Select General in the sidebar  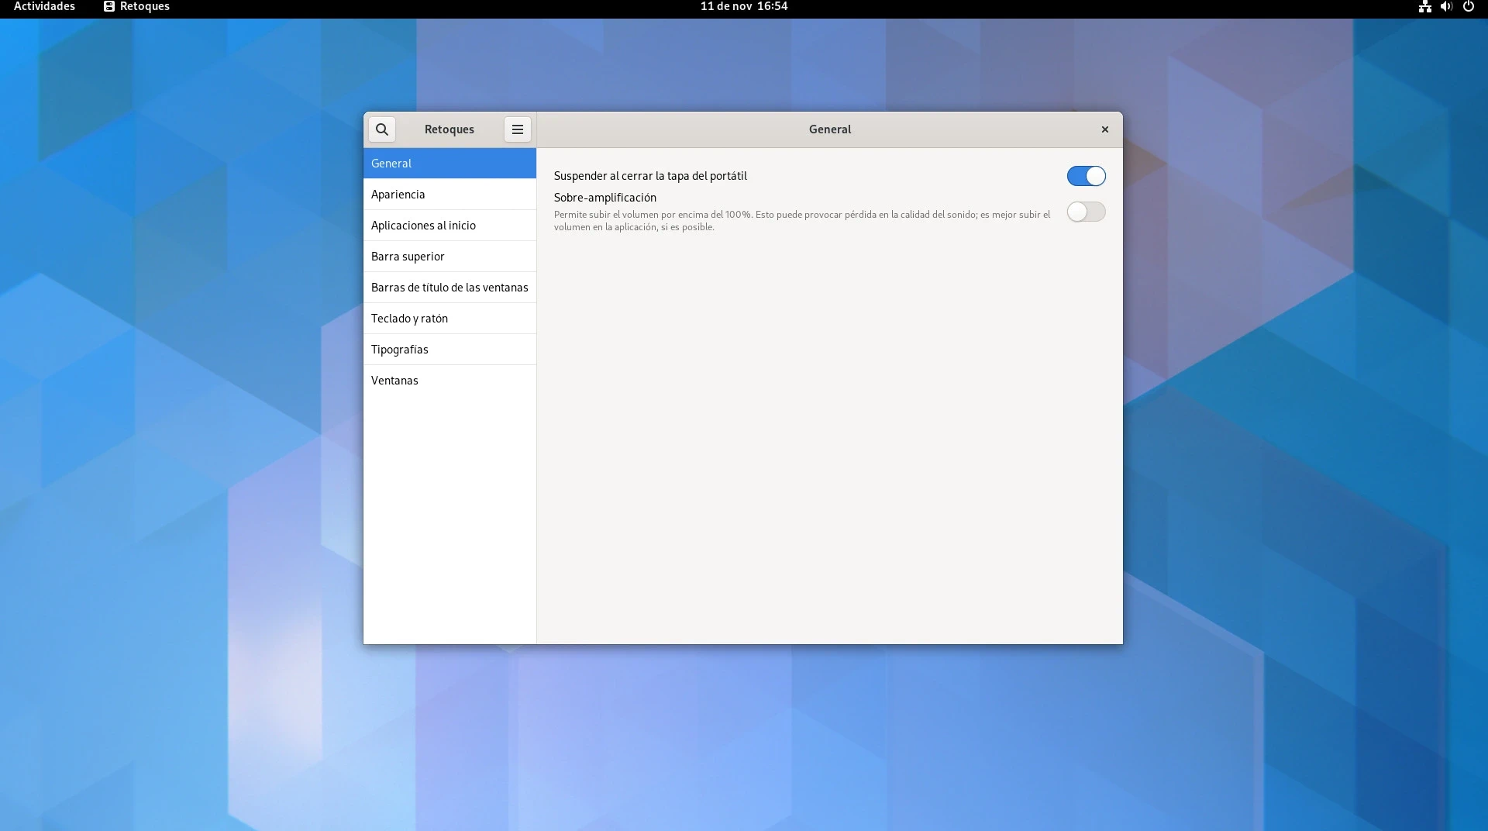click(449, 164)
